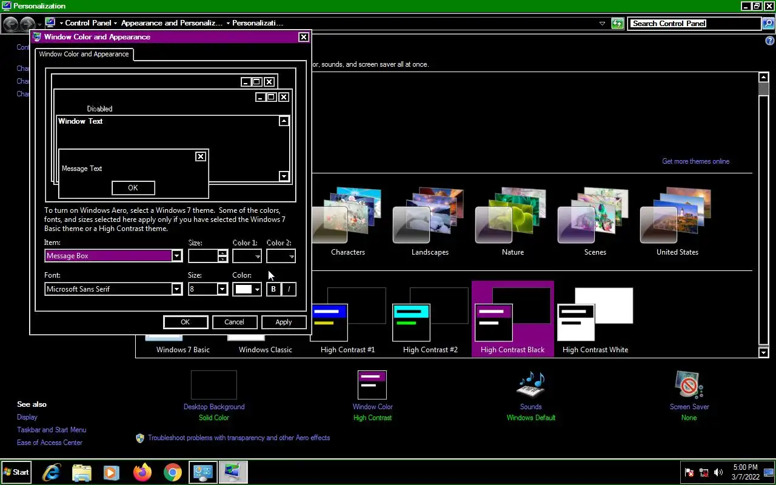The width and height of the screenshot is (776, 485).
Task: Expand the address bar history dropdown
Action: pyautogui.click(x=602, y=24)
